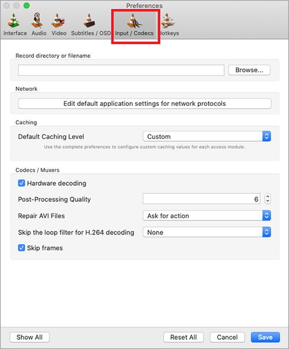This screenshot has width=289, height=349.
Task: Disable the Skip frames checkbox
Action: [21, 248]
